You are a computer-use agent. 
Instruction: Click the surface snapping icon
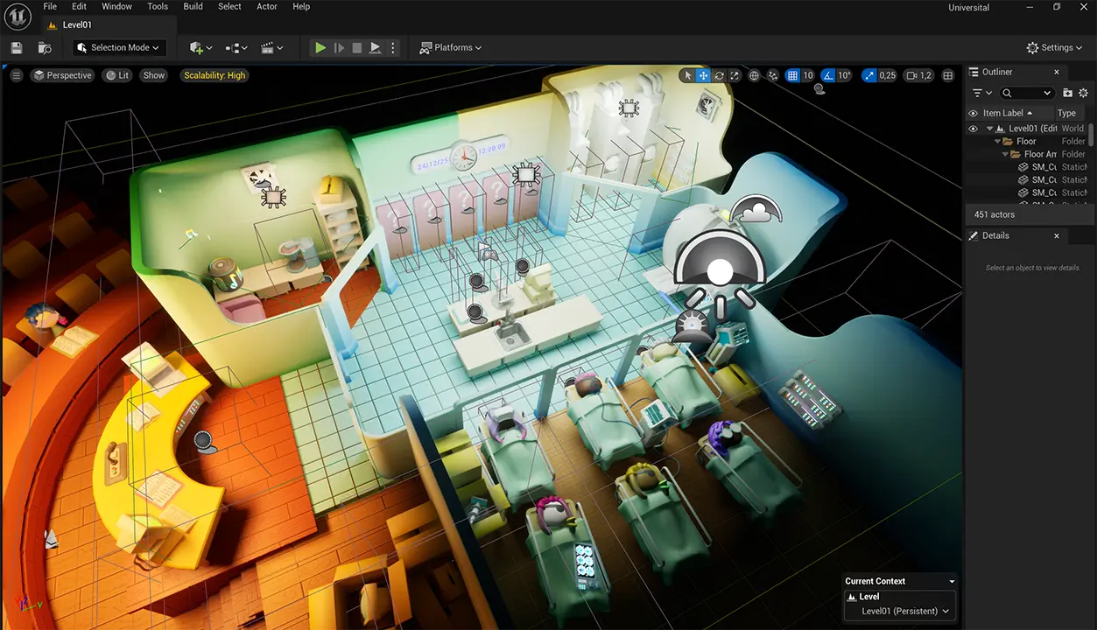(x=773, y=76)
